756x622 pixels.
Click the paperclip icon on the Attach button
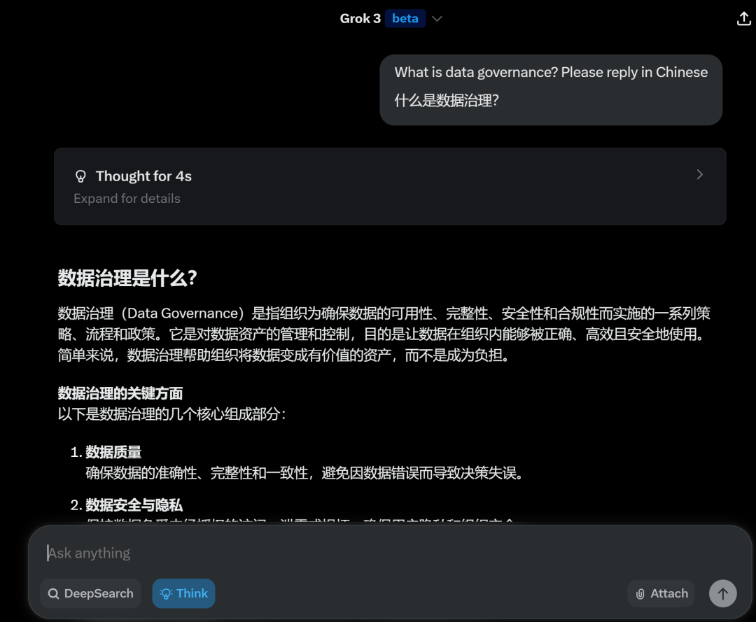640,593
